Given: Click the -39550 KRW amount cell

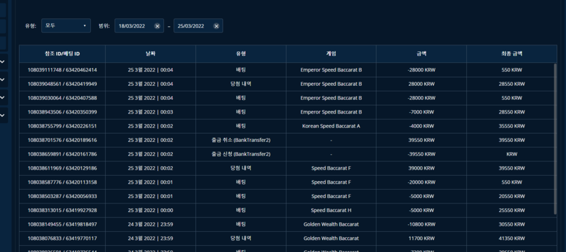Looking at the screenshot, I should coord(421,154).
